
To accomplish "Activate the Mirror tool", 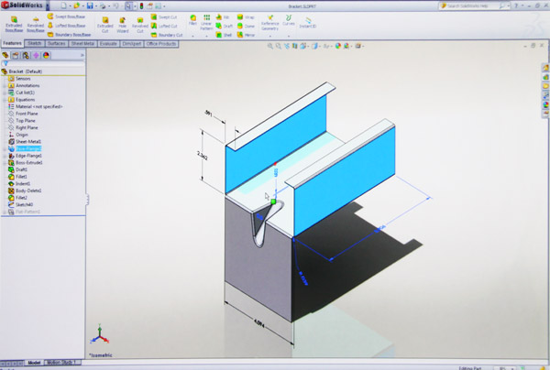I will coord(246,35).
